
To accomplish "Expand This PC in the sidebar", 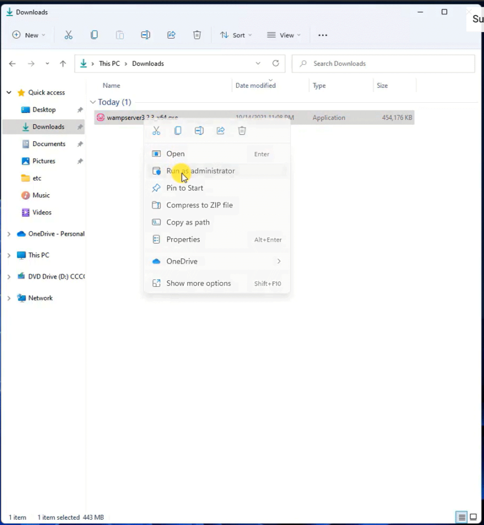I will coord(9,255).
